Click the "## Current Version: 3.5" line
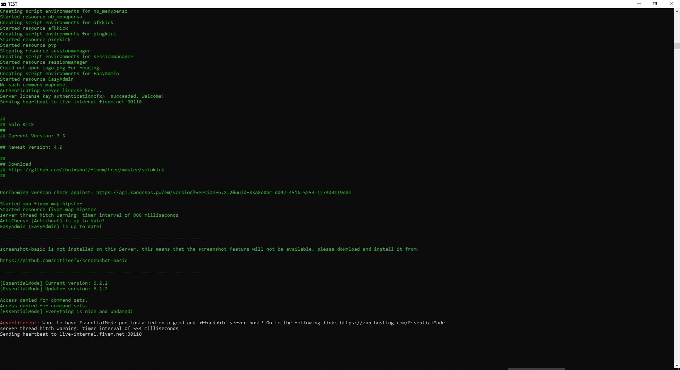Screen dimensions: 680x370 (33, 136)
